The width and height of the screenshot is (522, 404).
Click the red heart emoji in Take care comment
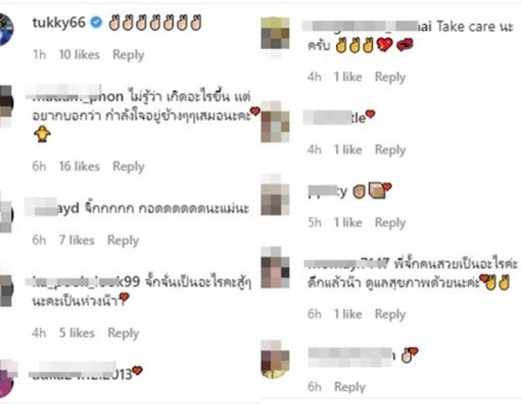coord(384,44)
